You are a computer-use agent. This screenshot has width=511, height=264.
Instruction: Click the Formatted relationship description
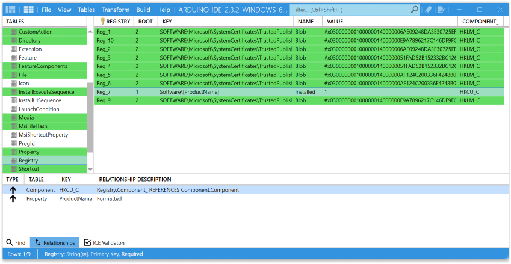click(x=109, y=199)
